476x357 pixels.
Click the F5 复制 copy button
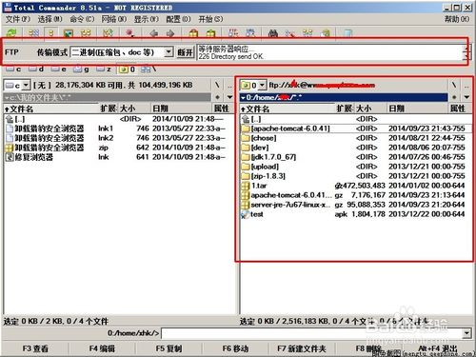click(169, 348)
